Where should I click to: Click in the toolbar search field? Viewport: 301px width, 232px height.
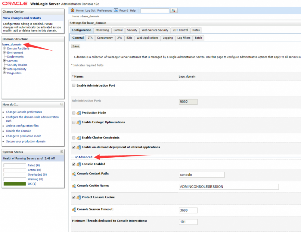point(155,11)
